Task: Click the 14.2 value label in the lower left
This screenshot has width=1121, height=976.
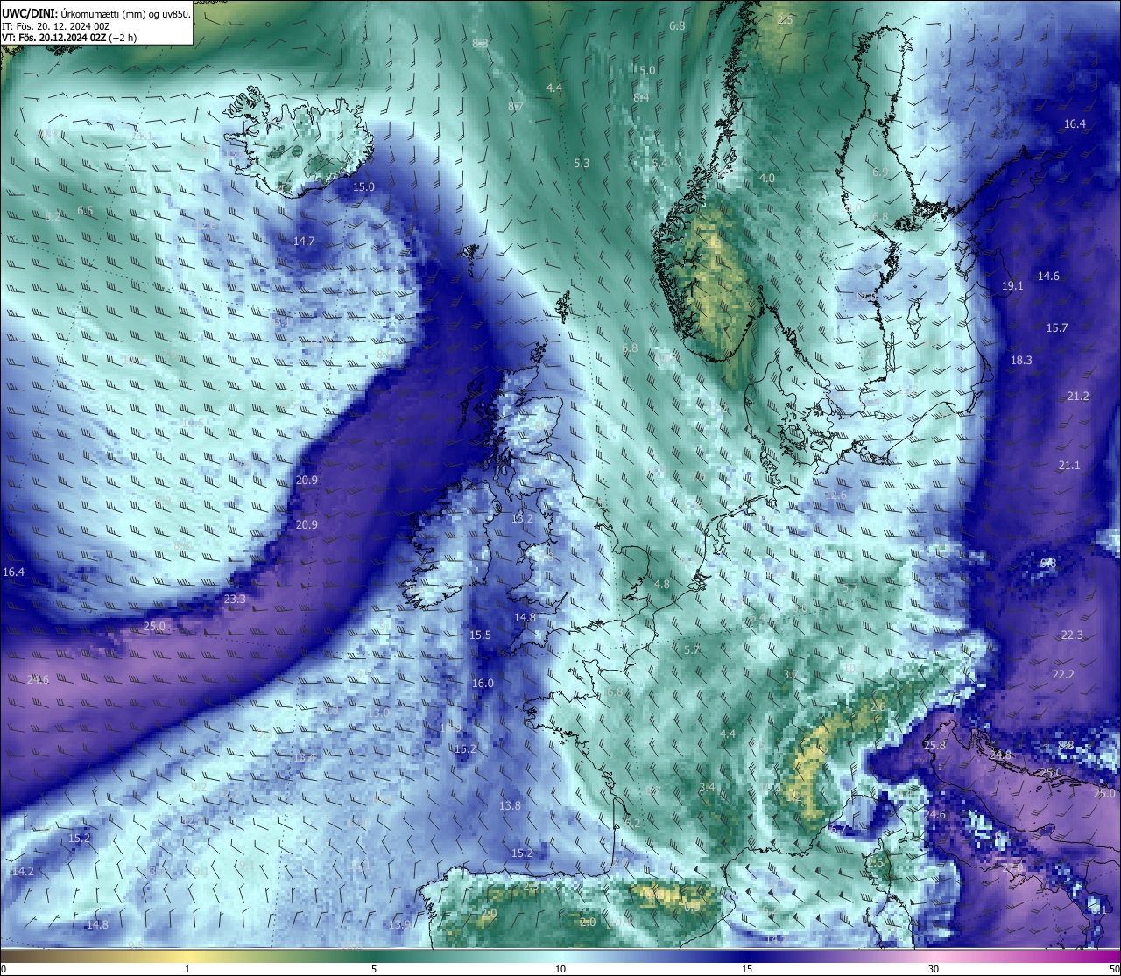Action: click(x=23, y=872)
